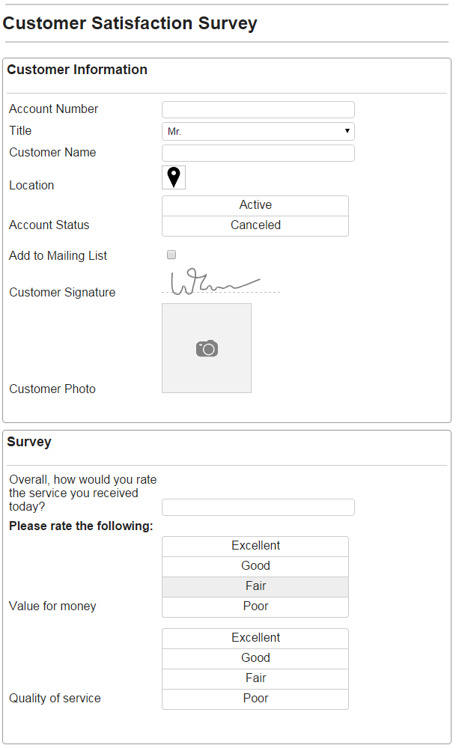This screenshot has height=748, width=456.
Task: Choose Fair for Quality of service
Action: [255, 679]
